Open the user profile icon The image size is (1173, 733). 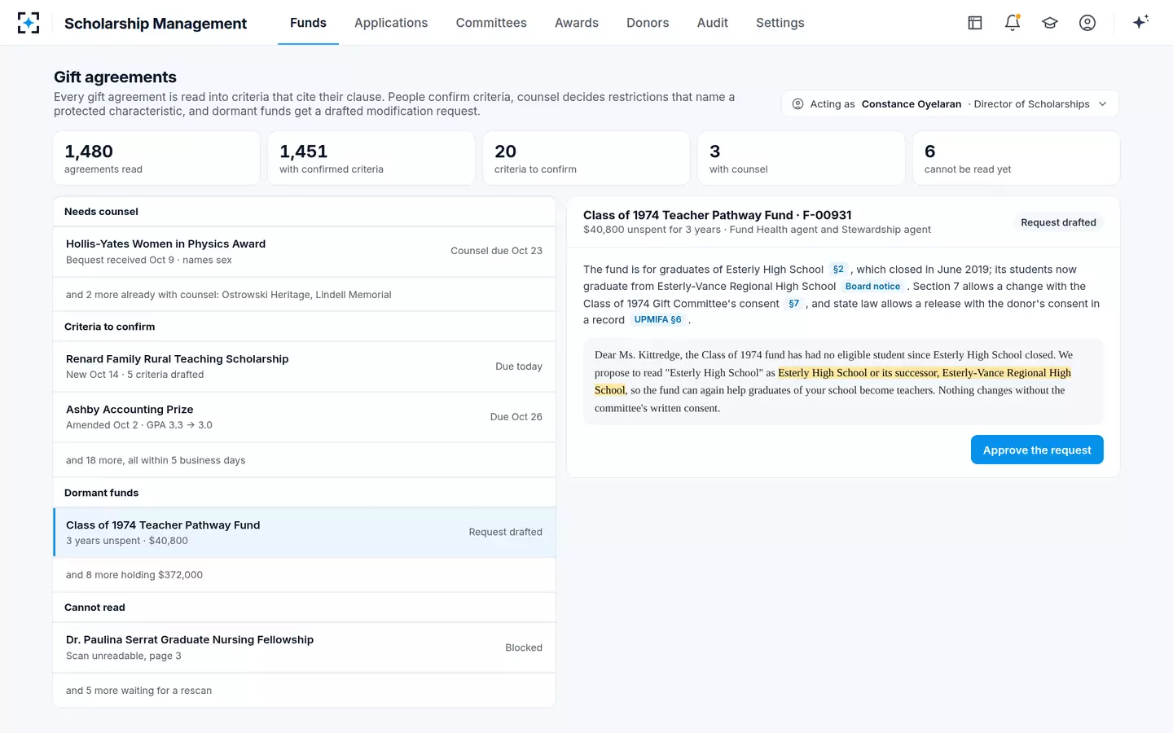1087,23
